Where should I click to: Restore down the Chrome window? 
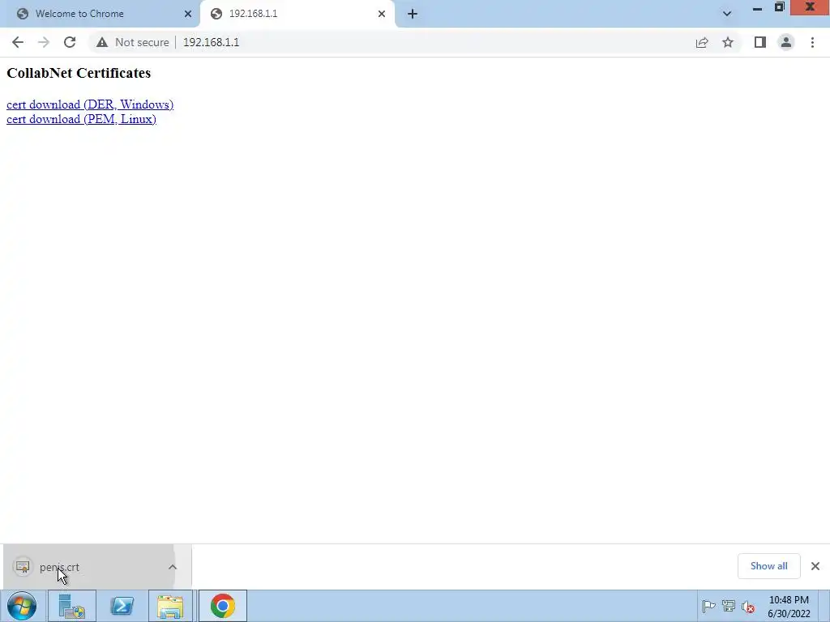point(779,6)
